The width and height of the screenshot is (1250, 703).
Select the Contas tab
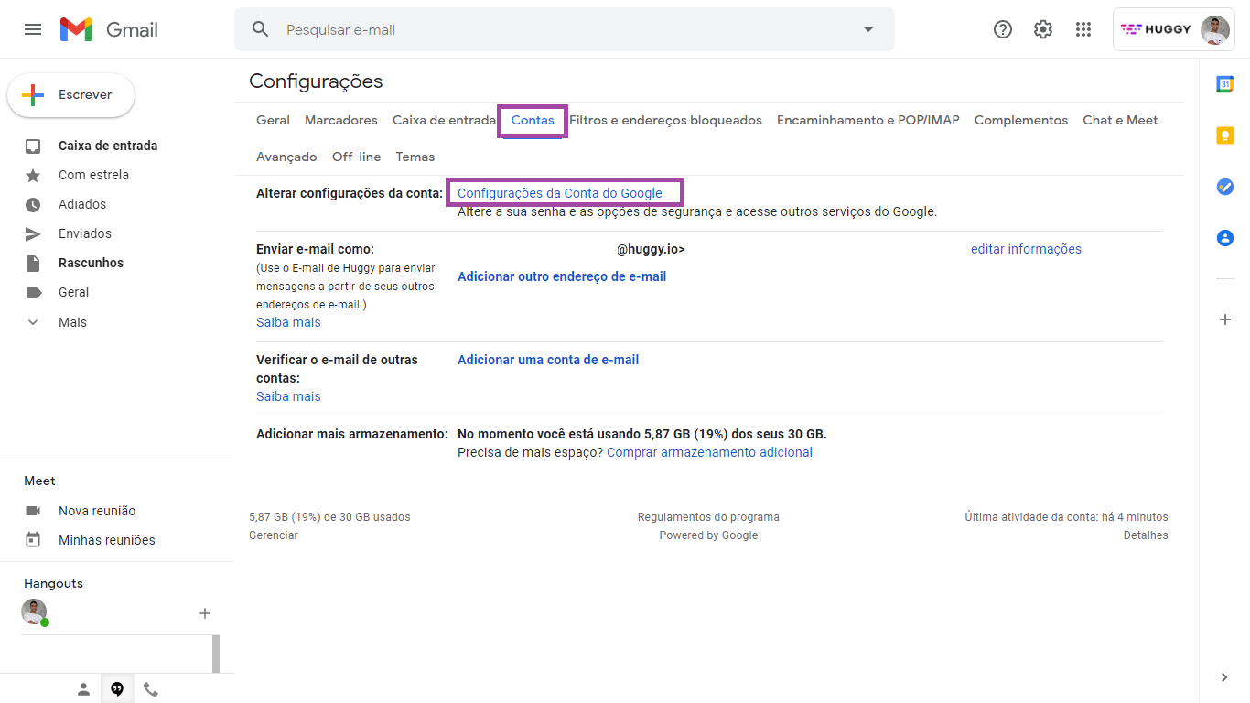533,120
